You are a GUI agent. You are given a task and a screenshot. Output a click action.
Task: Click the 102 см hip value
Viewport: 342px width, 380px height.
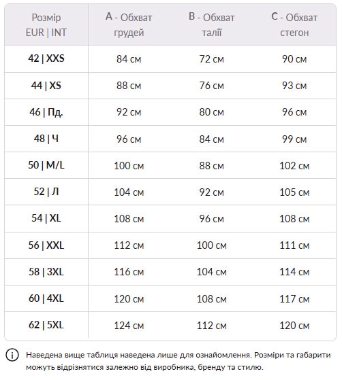tap(294, 166)
